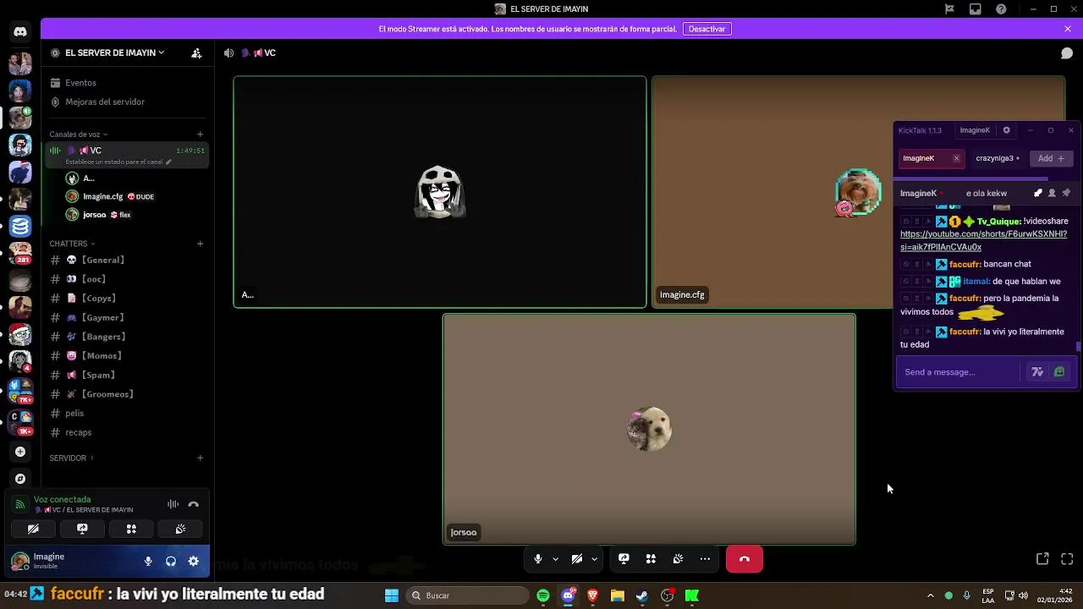Open more options in call controls

(x=705, y=559)
